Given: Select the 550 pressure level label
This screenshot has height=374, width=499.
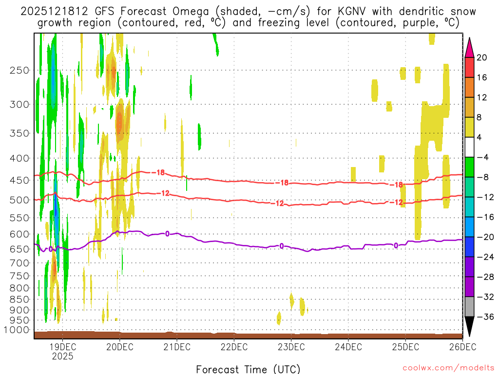Looking at the screenshot, I should pyautogui.click(x=19, y=218).
